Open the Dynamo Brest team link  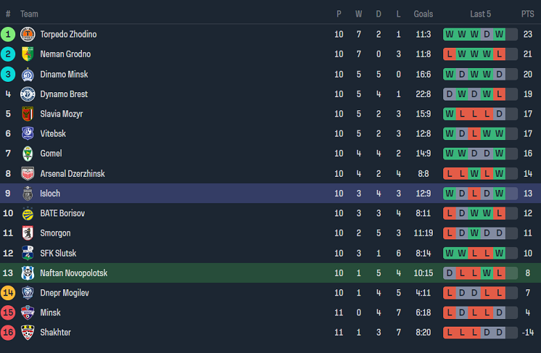(64, 94)
